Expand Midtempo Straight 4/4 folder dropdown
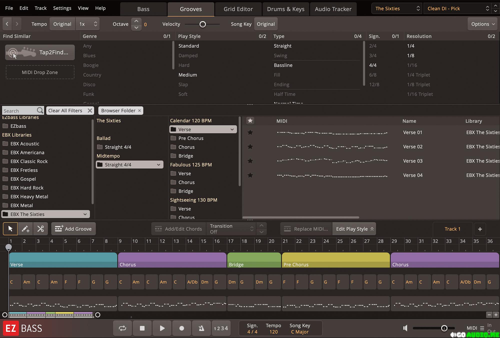The width and height of the screenshot is (500, 338). (x=158, y=165)
